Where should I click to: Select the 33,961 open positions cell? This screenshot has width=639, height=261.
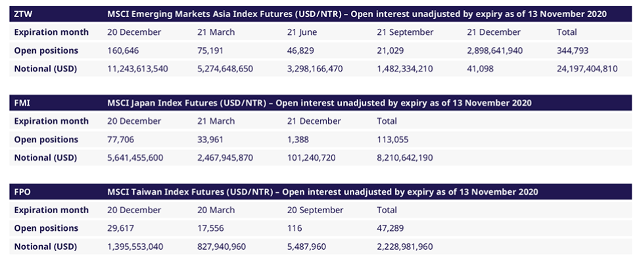(x=210, y=140)
